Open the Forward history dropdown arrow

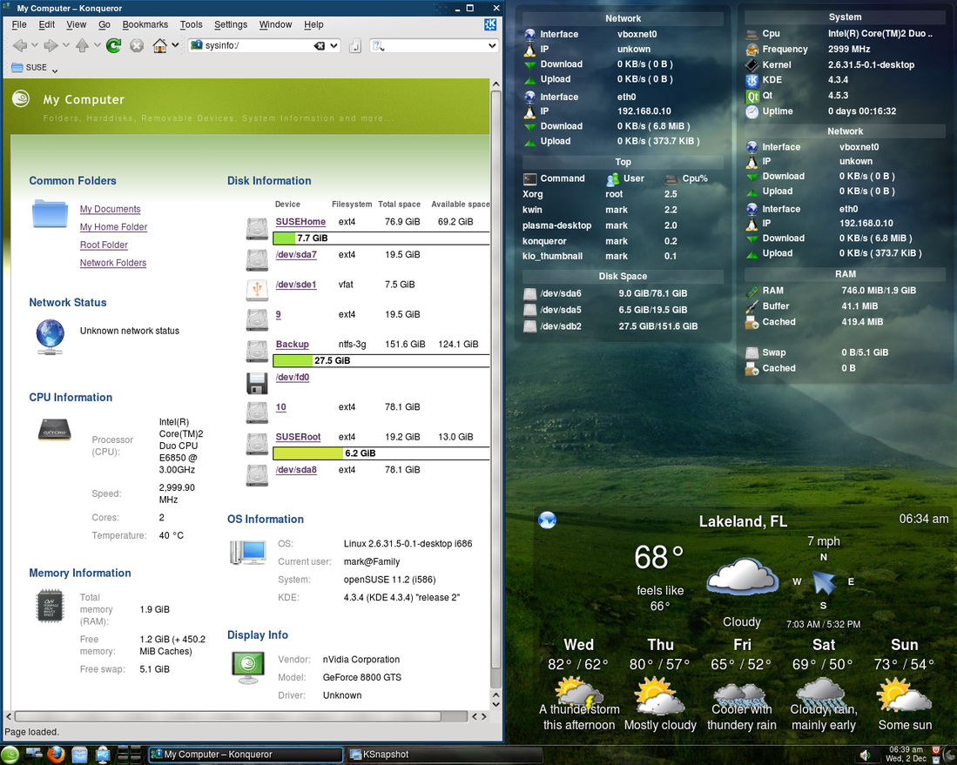point(66,46)
